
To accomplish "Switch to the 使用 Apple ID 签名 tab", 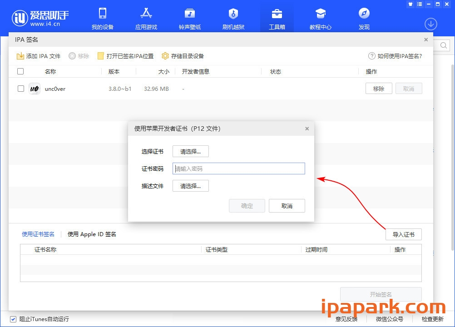I will [91, 234].
